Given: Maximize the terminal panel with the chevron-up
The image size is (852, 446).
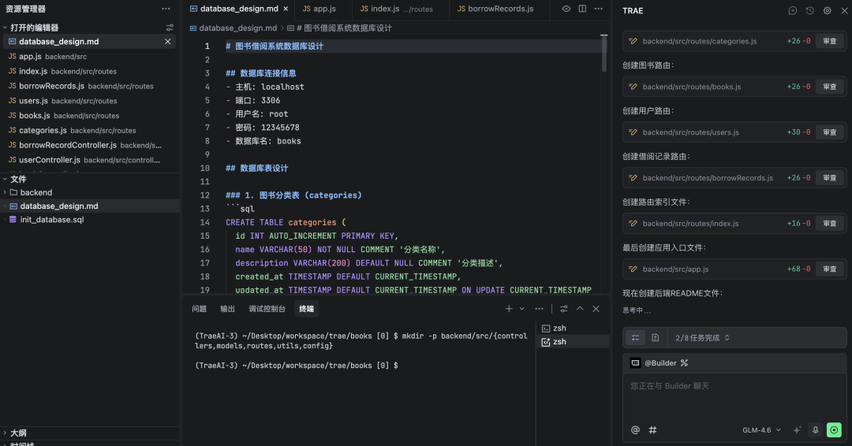Looking at the screenshot, I should point(580,309).
